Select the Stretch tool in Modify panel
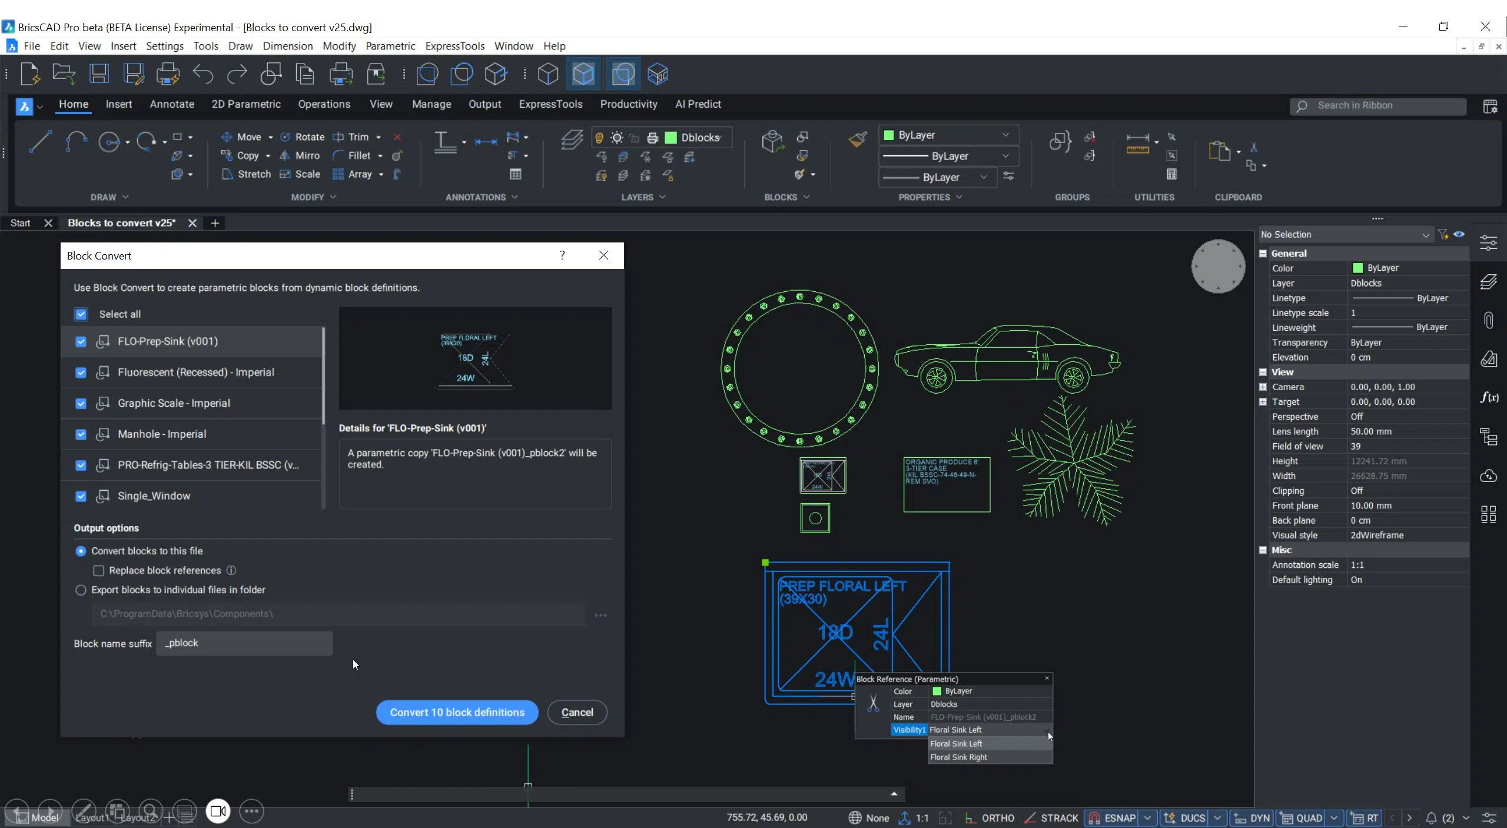 (253, 174)
